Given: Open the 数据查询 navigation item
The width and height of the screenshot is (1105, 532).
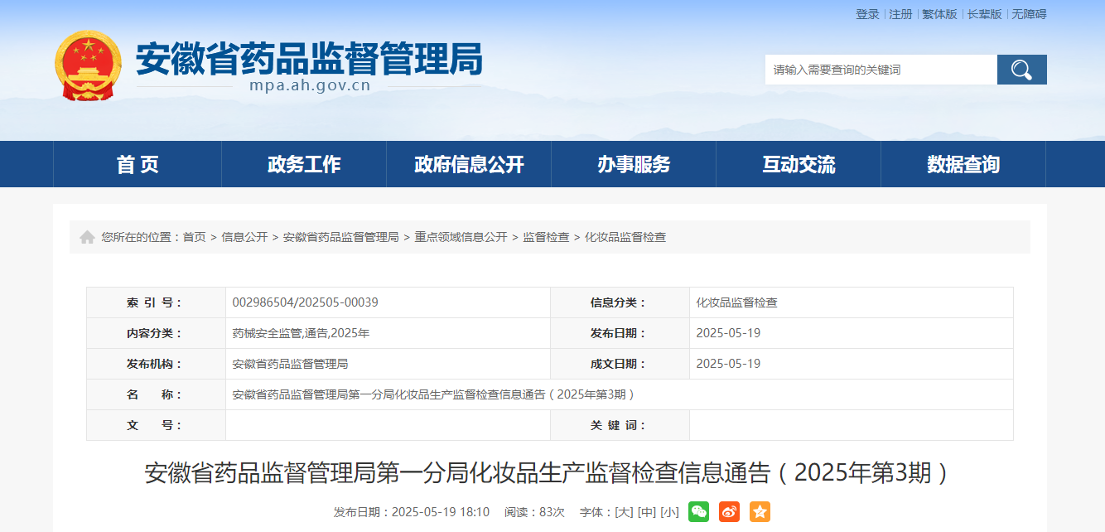Looking at the screenshot, I should [963, 164].
